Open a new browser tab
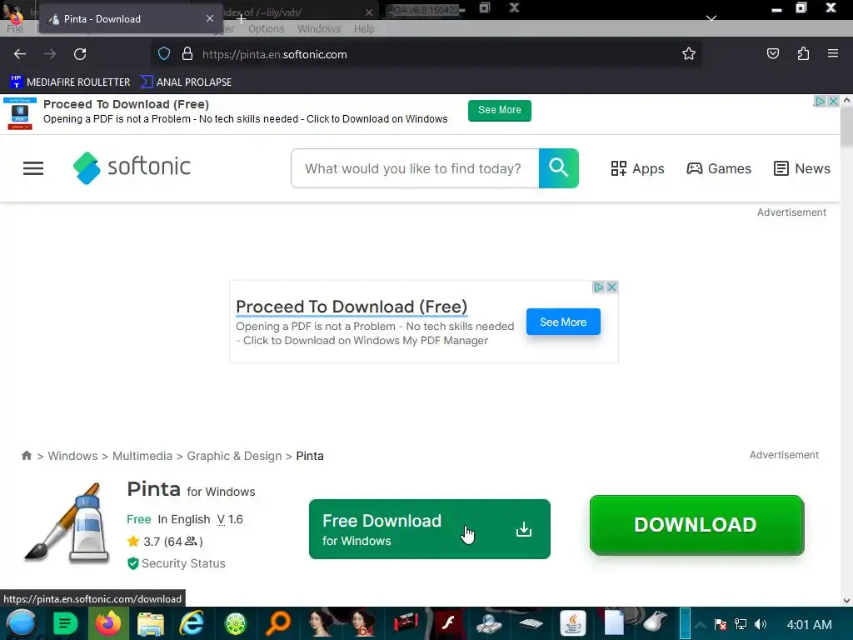The height and width of the screenshot is (640, 853). point(241,19)
